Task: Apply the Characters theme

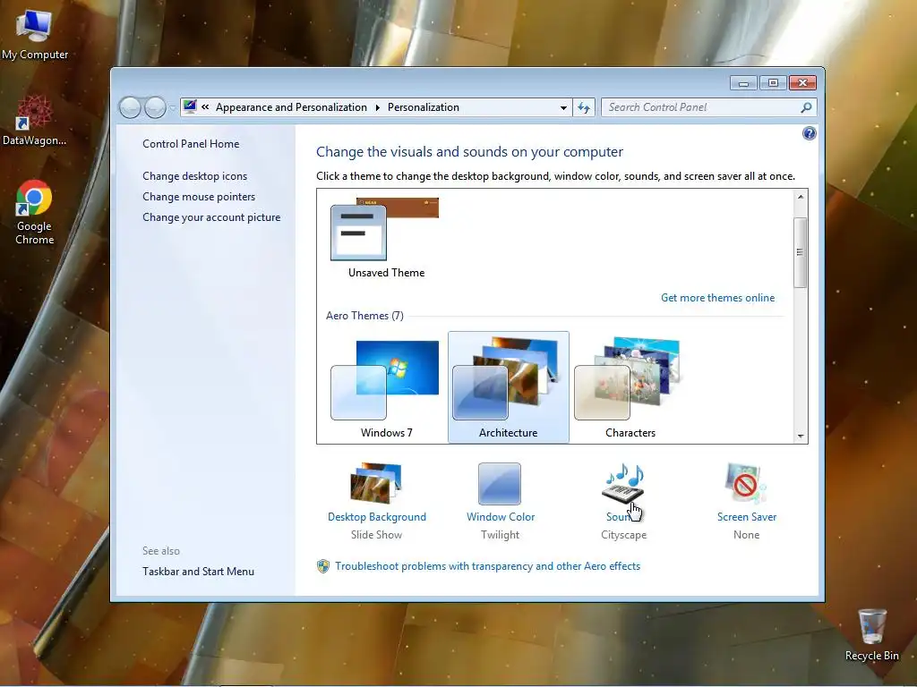Action: click(630, 386)
